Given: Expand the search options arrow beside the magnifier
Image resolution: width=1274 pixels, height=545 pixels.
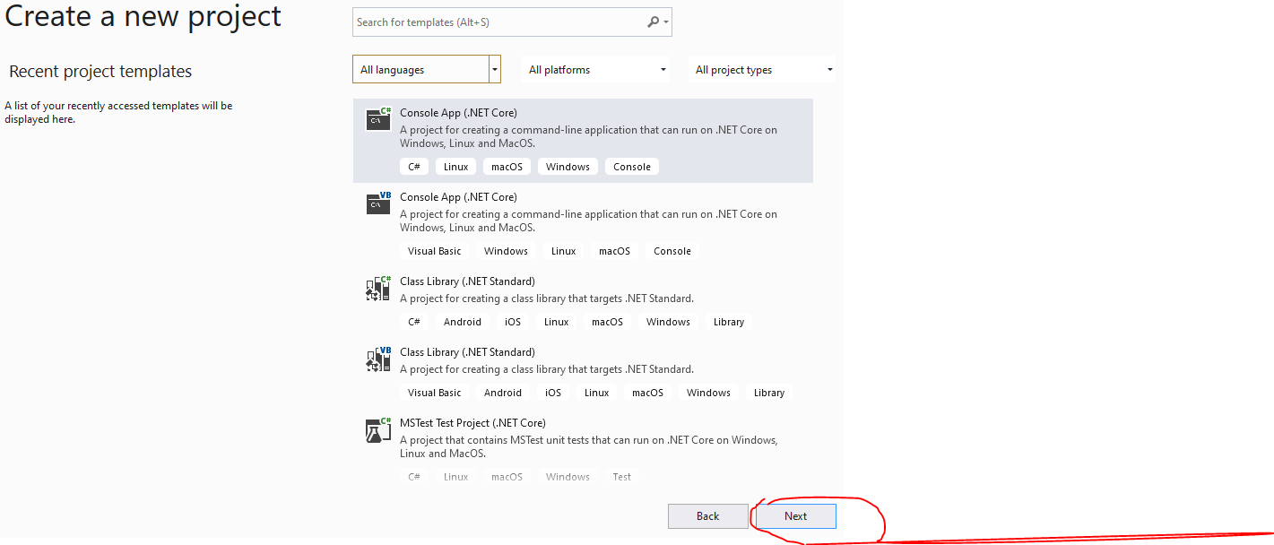Looking at the screenshot, I should [666, 22].
